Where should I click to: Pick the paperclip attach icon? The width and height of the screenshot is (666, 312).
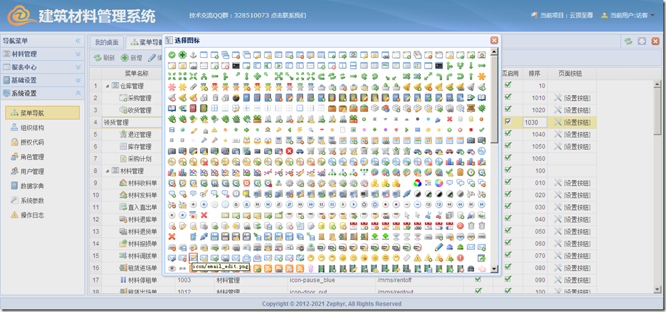(x=193, y=87)
